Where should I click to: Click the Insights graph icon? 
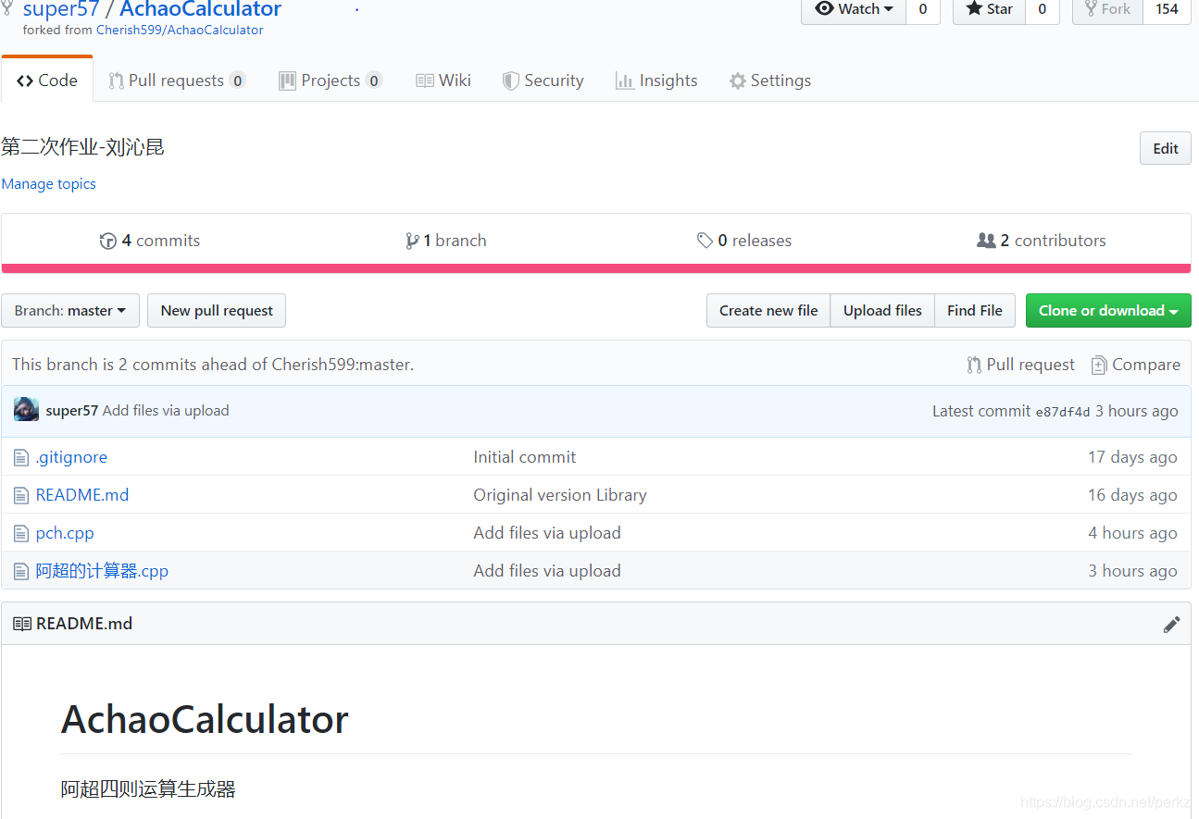624,81
